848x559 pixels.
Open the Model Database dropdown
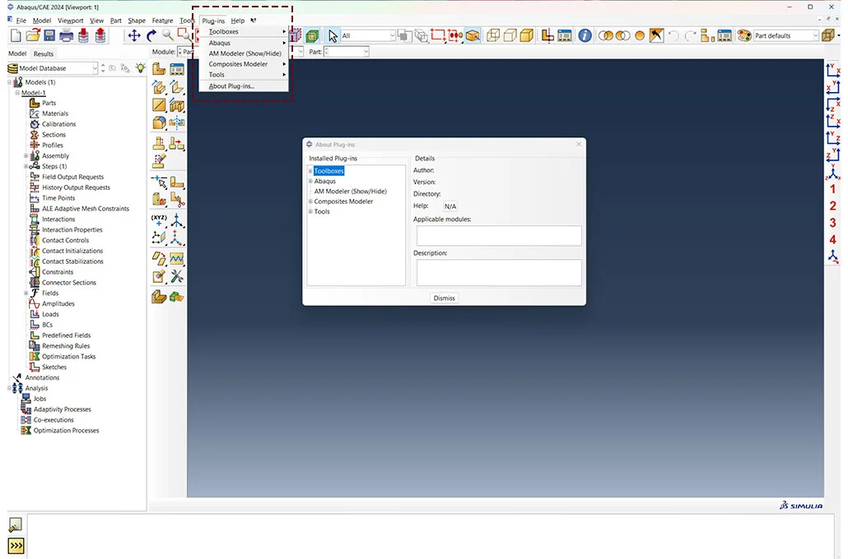[96, 68]
